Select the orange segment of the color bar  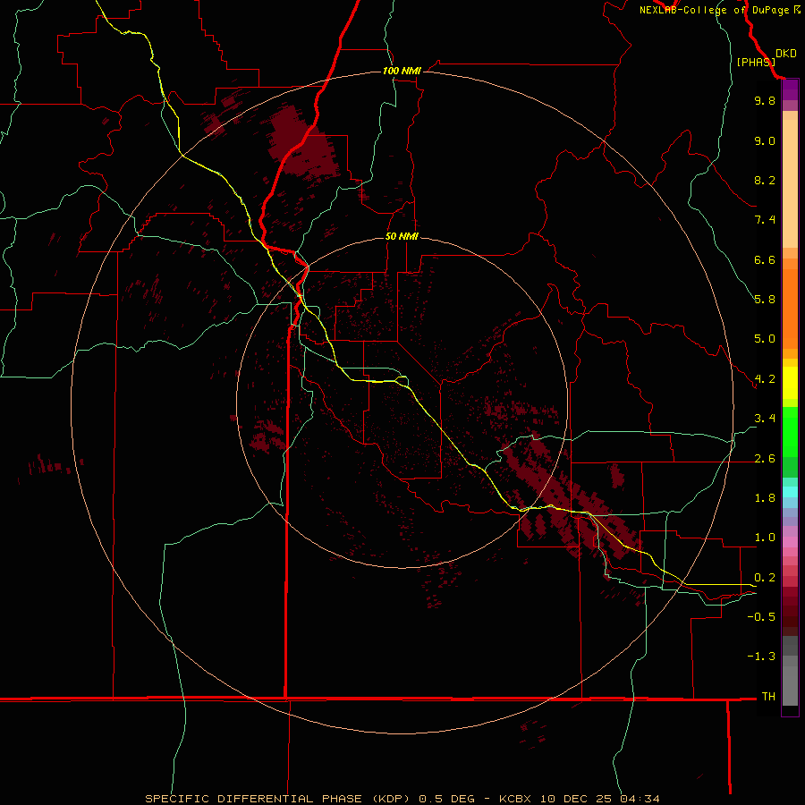tap(790, 309)
